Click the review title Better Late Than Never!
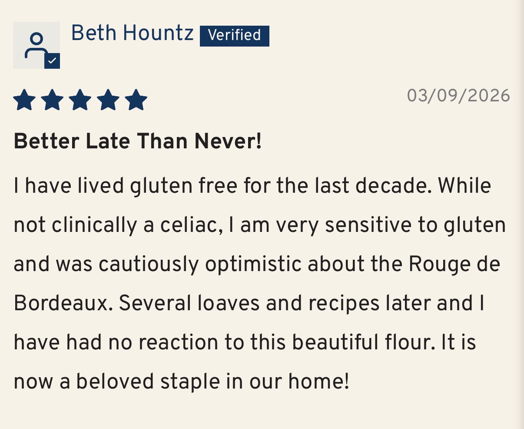The width and height of the screenshot is (524, 429). (138, 142)
